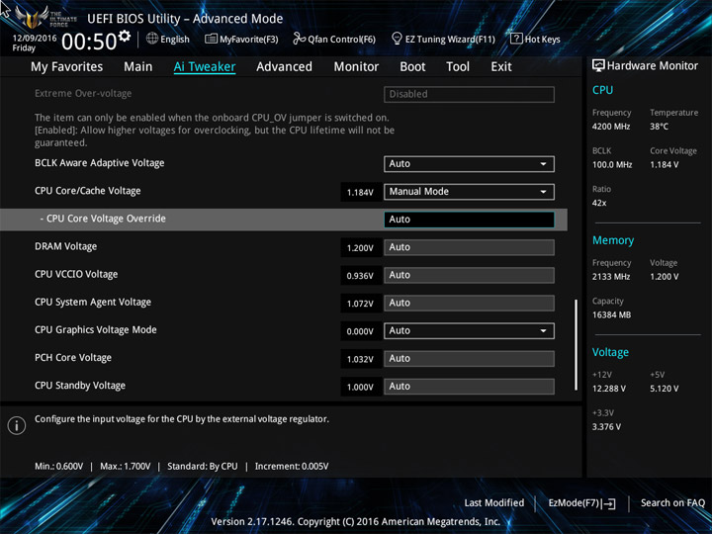Click the 00:50 clock display
712x534 pixels.
pyautogui.click(x=89, y=42)
